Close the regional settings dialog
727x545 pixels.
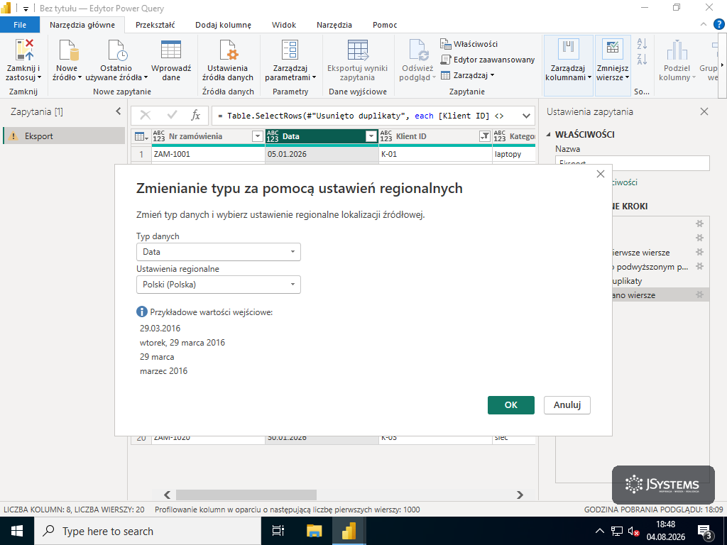601,174
